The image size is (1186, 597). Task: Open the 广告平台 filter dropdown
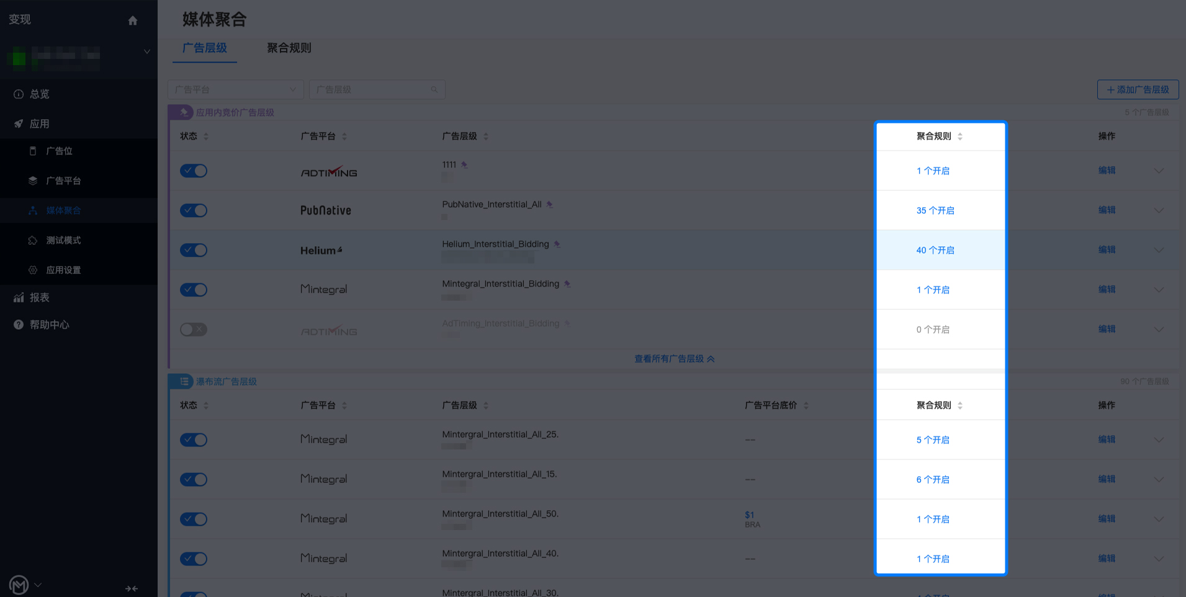click(x=236, y=90)
